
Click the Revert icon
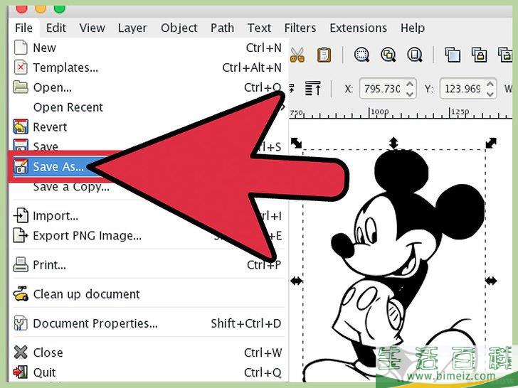(x=21, y=126)
